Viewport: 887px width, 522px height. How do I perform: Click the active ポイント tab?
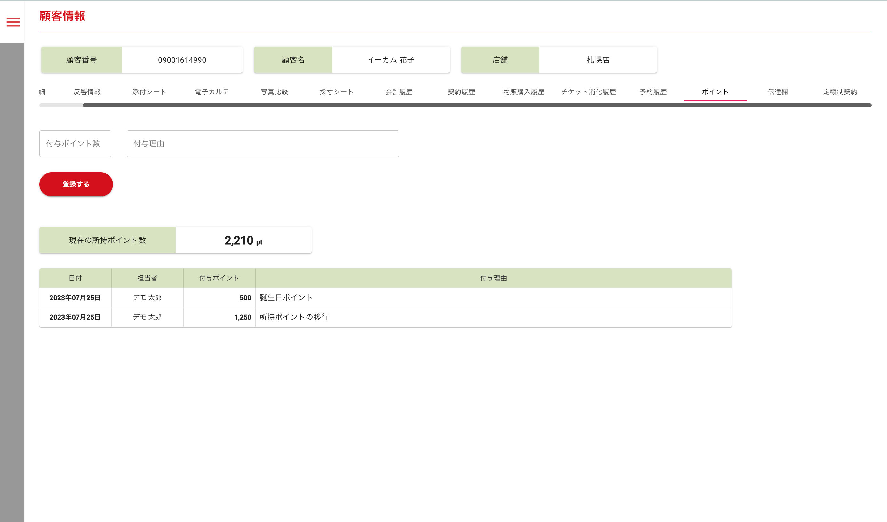[715, 92]
